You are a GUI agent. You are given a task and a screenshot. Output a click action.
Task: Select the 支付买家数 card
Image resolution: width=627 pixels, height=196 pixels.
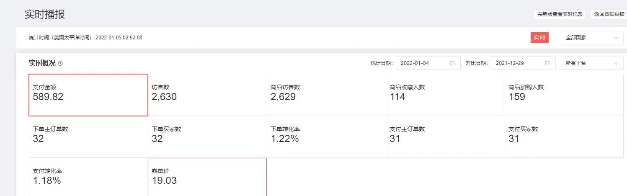(564, 137)
